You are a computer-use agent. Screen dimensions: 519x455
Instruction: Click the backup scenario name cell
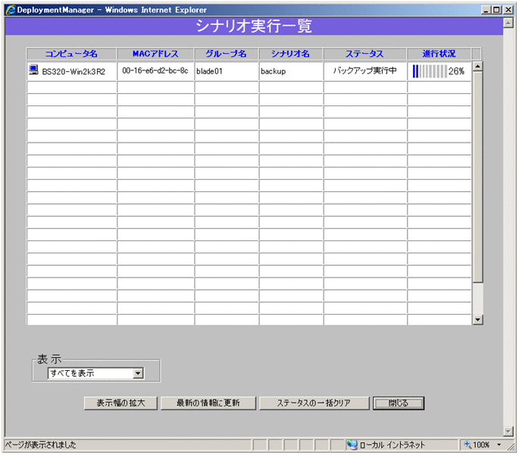pyautogui.click(x=291, y=71)
